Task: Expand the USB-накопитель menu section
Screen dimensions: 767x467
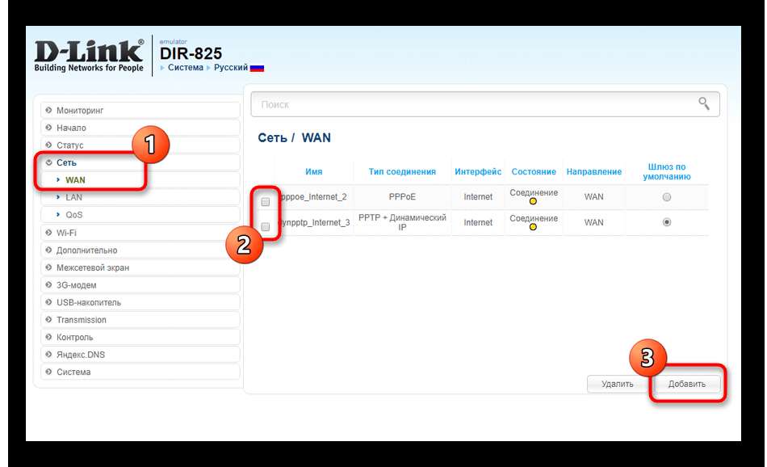Action: coord(140,302)
